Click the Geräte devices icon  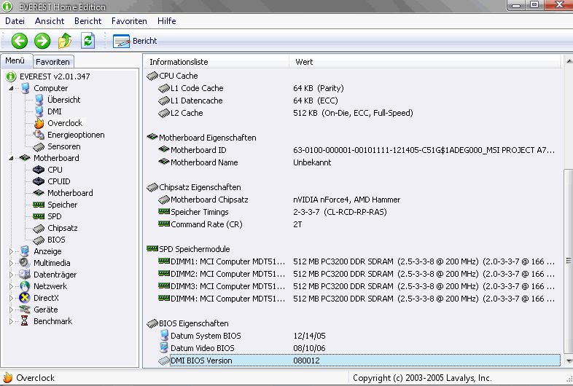(x=25, y=310)
